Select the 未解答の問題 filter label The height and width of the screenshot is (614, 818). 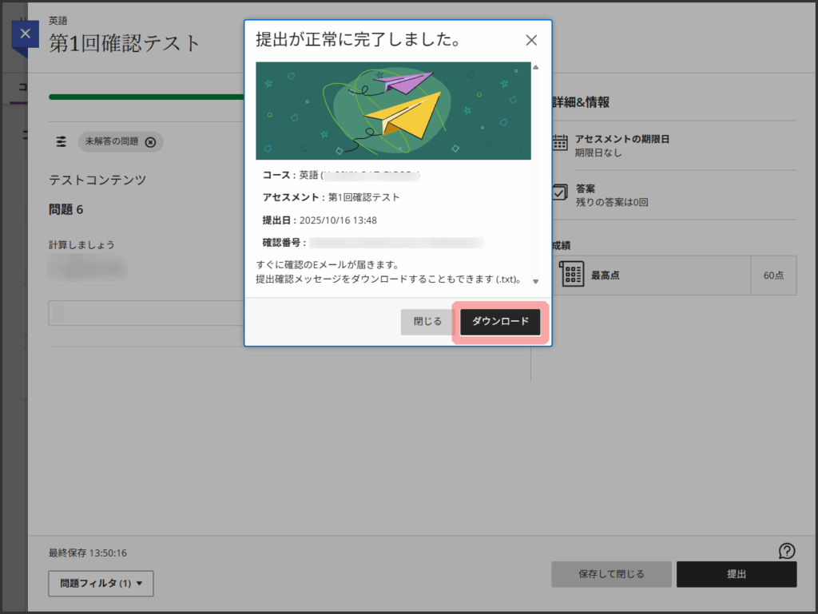click(111, 141)
